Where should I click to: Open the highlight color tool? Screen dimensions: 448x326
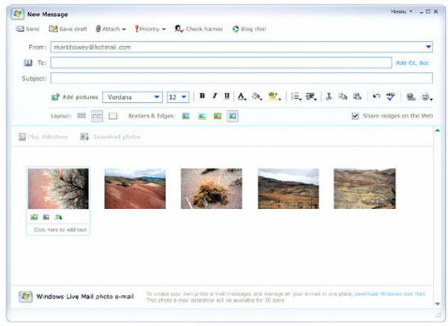274,96
